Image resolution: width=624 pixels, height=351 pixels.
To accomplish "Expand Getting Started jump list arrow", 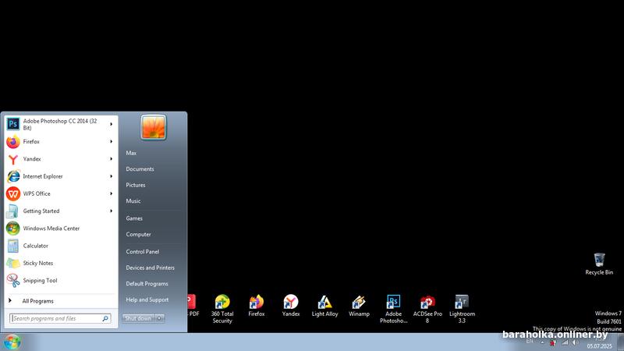I will pos(111,211).
